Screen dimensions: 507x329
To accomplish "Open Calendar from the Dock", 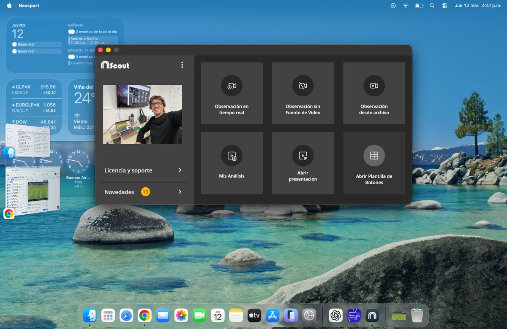I will 218,315.
